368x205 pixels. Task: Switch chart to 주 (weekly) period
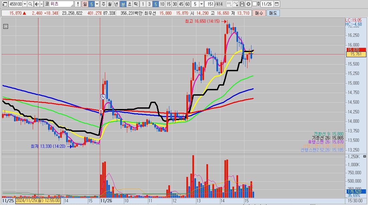[x=104, y=4]
